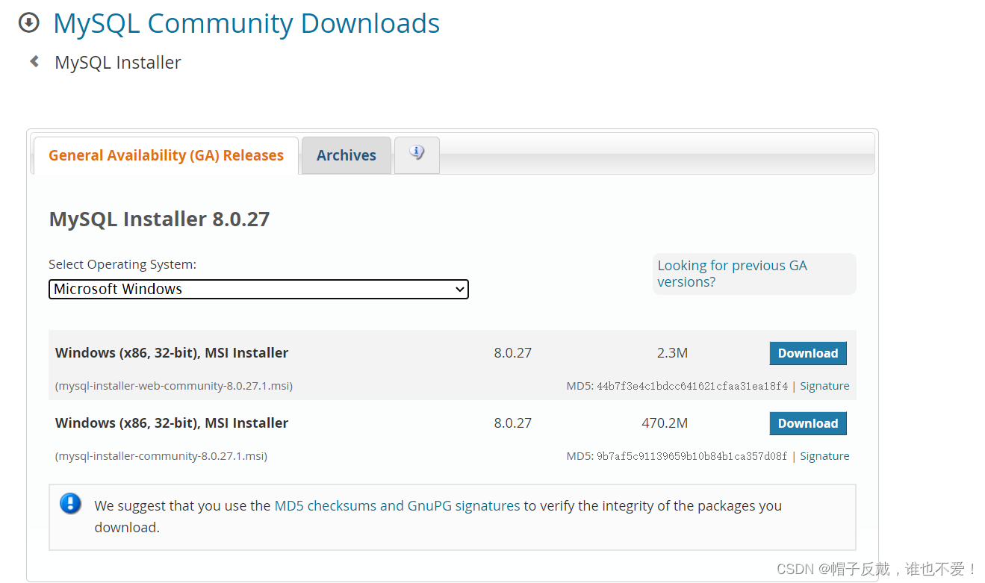Click version 8.0.27 in the 2.3M row
Screen dimensions: 985x583
(x=513, y=353)
